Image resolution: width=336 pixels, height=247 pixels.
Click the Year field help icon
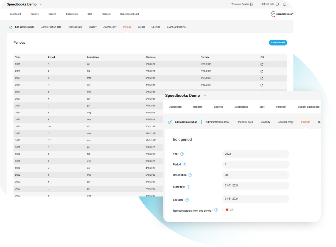[182, 154]
